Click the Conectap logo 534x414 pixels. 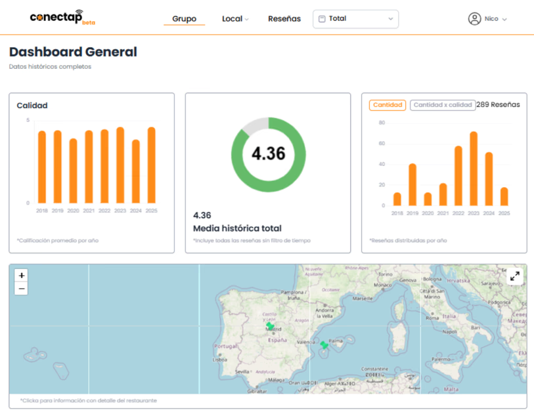[x=56, y=18]
